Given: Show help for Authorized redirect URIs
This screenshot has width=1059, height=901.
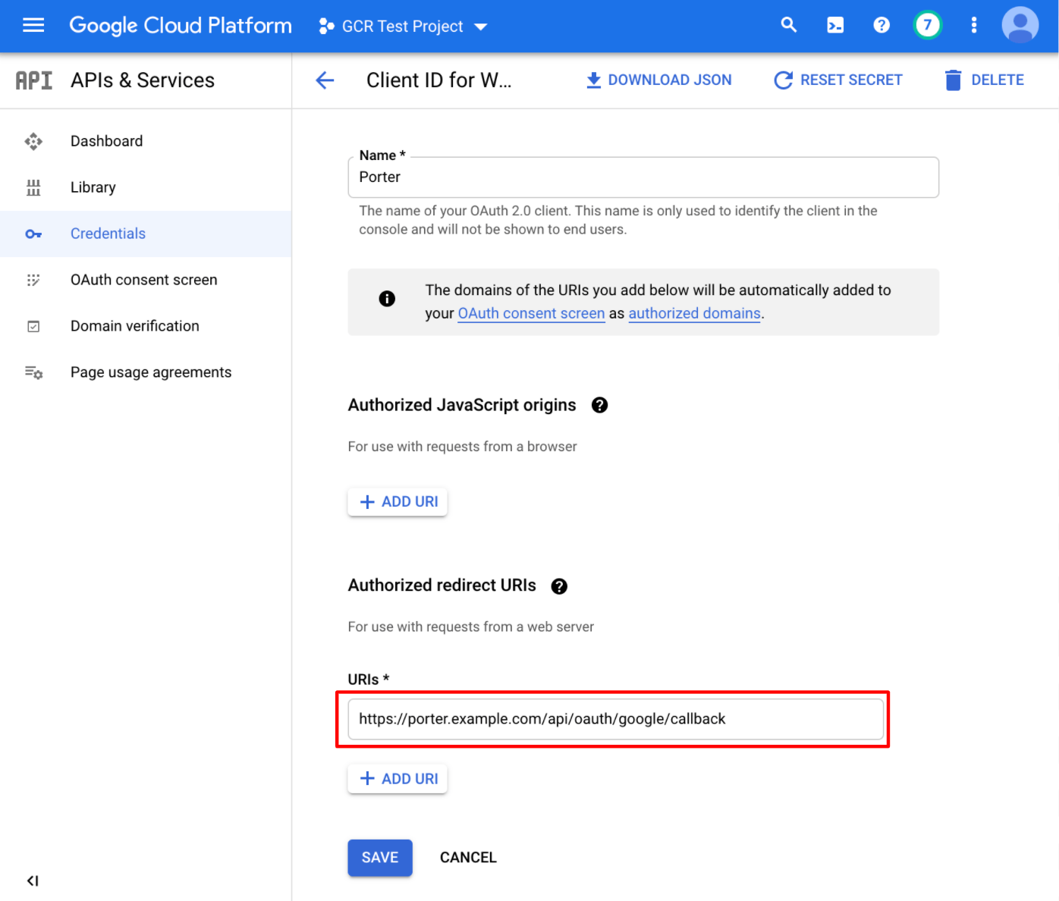Looking at the screenshot, I should click(x=559, y=586).
